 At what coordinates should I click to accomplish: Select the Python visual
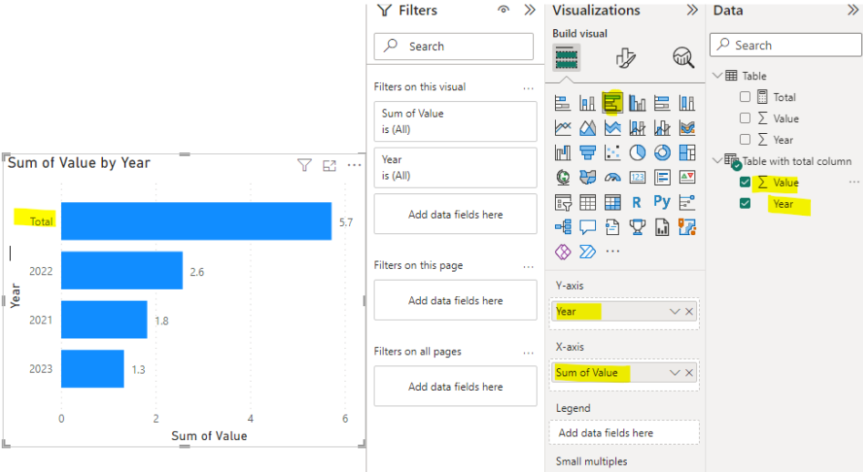click(x=663, y=201)
